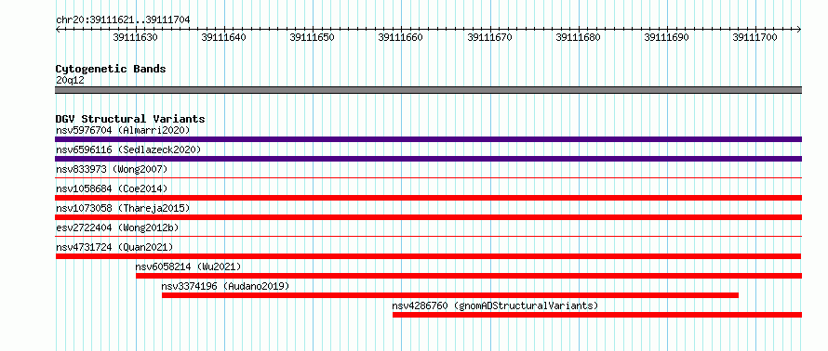Select the thin red nsv833973 variant line
The width and height of the screenshot is (828, 351).
(428, 178)
